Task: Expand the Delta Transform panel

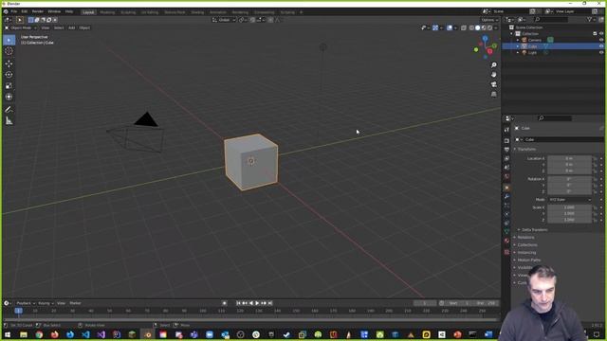Action: [533, 229]
